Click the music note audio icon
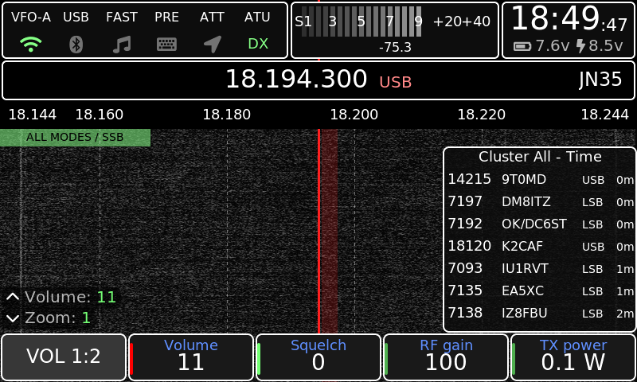This screenshot has width=637, height=382. 122,45
